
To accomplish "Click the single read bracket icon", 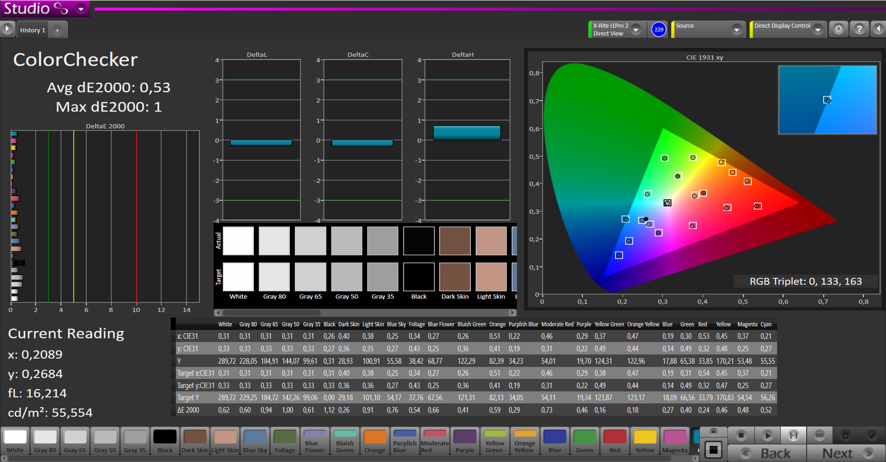I will click(793, 435).
